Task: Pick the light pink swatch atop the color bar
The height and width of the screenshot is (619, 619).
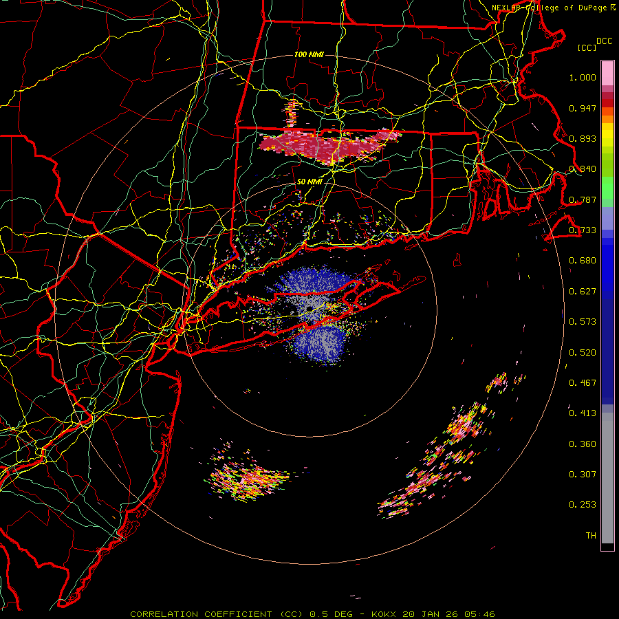Action: coord(607,73)
